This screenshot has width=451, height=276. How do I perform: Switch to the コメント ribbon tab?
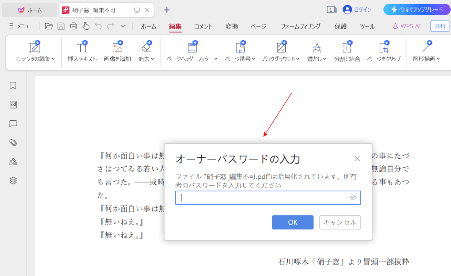203,26
